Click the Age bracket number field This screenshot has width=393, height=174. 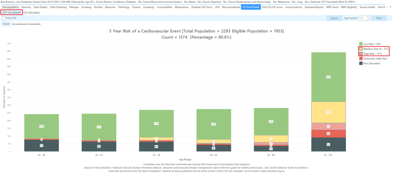tap(363, 18)
